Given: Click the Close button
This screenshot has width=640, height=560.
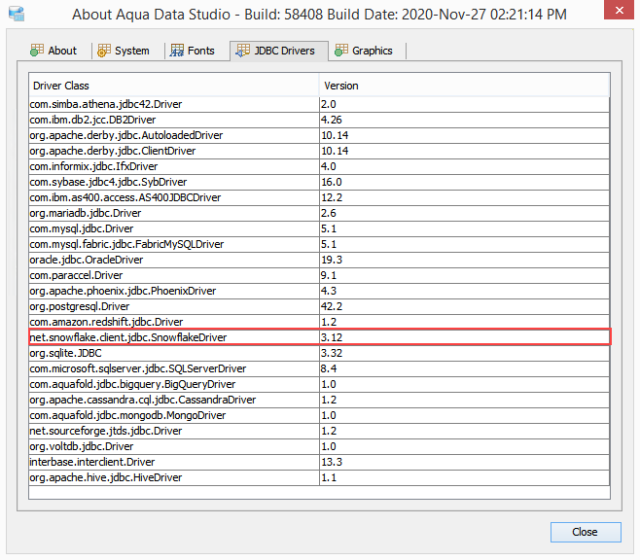Looking at the screenshot, I should [x=586, y=532].
